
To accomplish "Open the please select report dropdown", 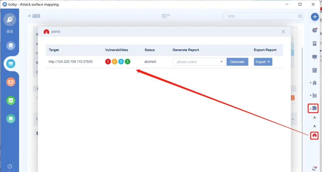I will click(199, 62).
